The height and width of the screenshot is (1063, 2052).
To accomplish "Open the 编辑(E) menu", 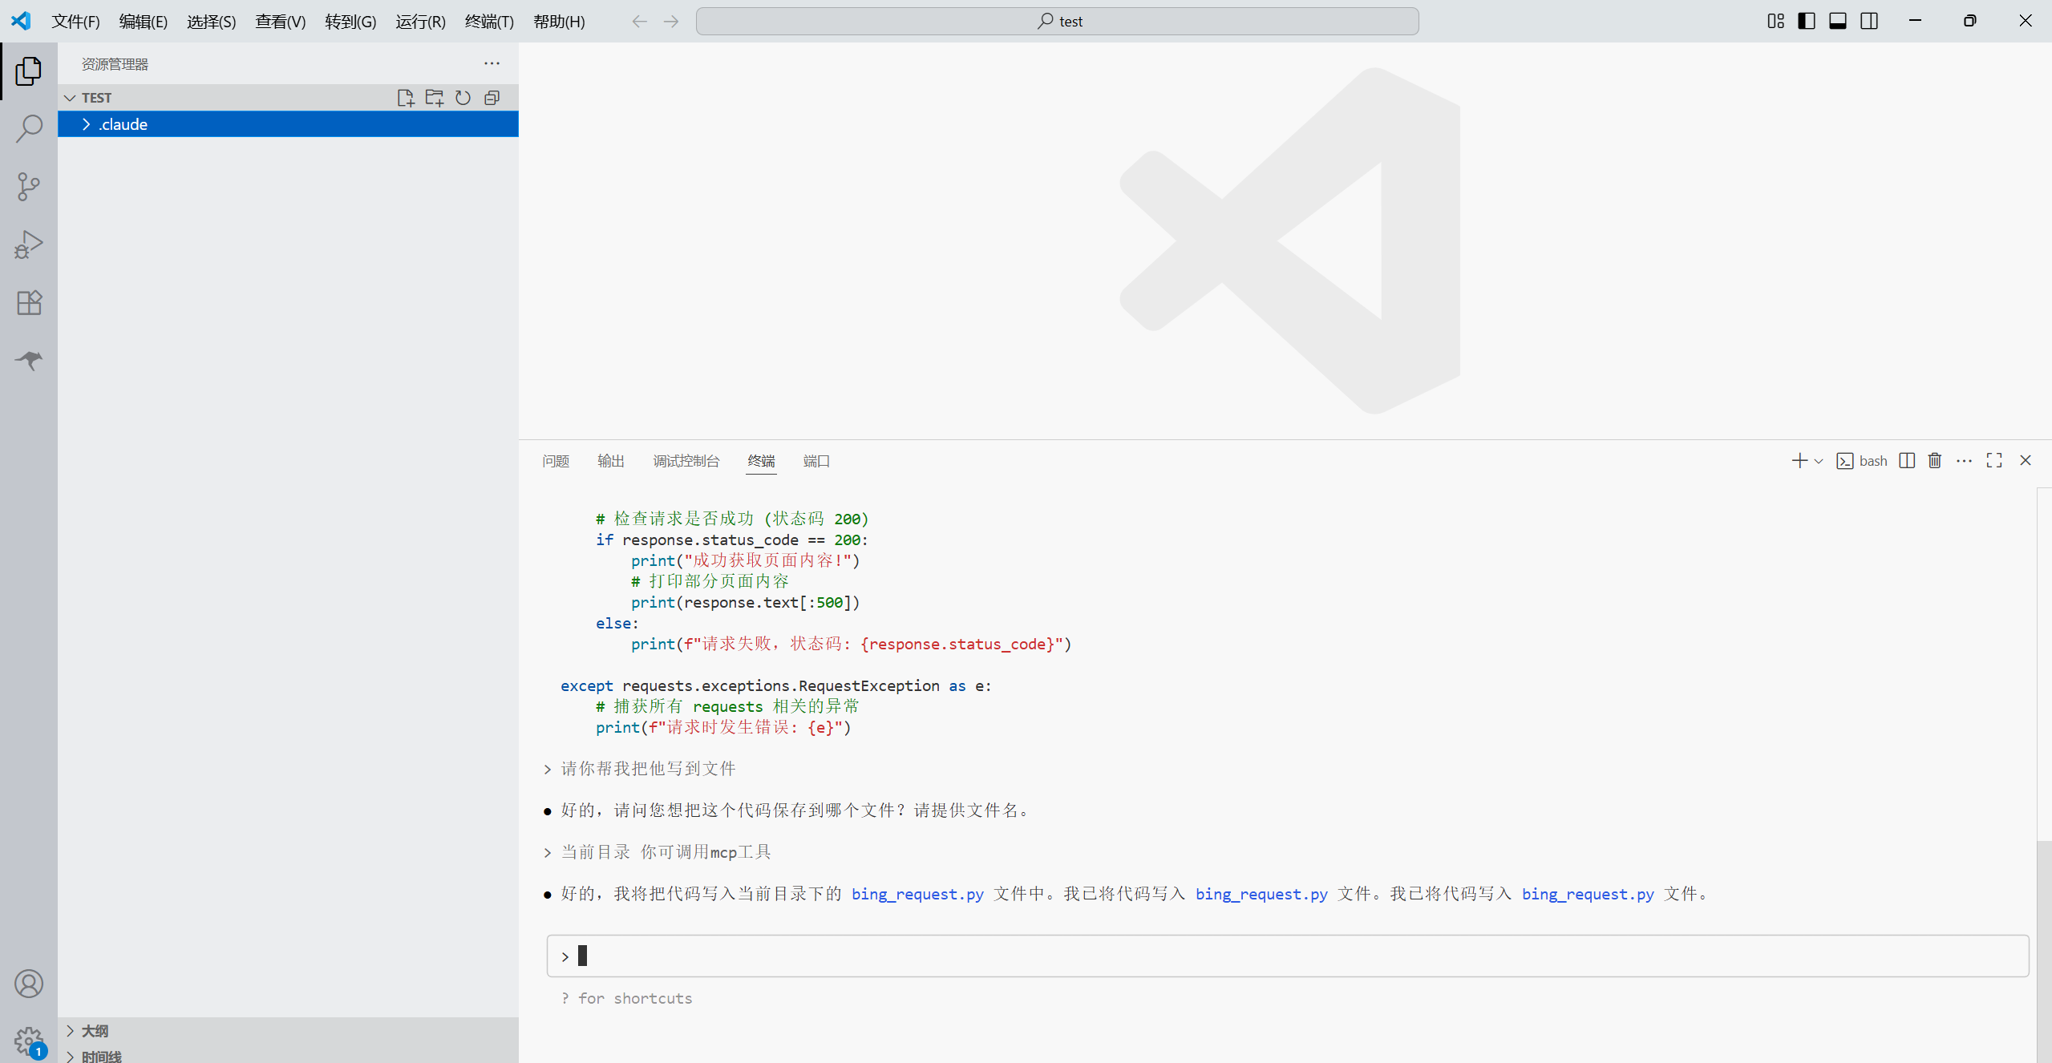I will (144, 22).
